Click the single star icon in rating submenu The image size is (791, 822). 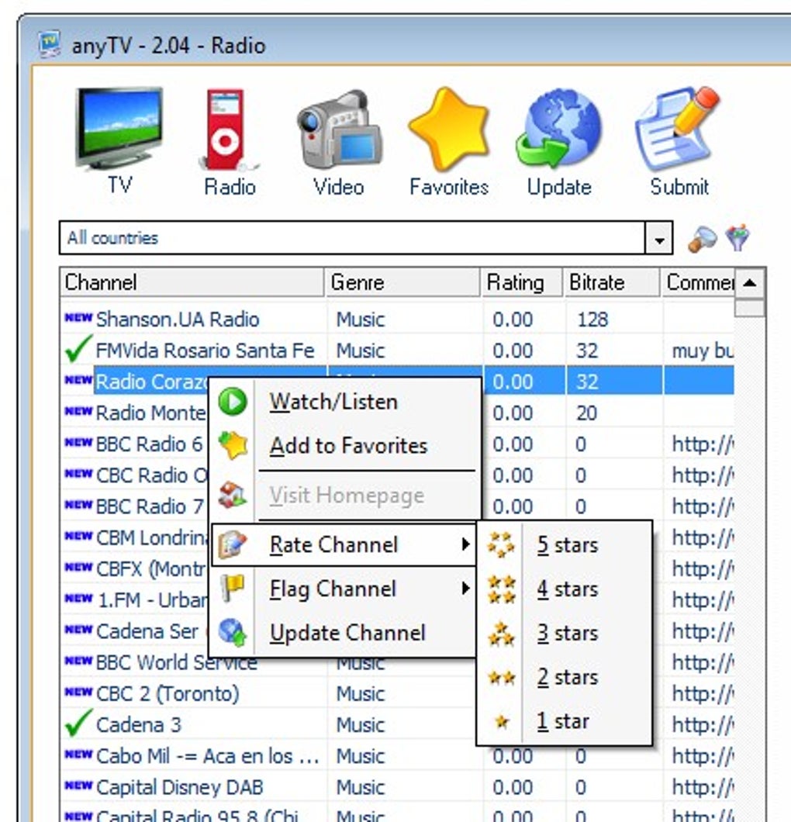502,722
